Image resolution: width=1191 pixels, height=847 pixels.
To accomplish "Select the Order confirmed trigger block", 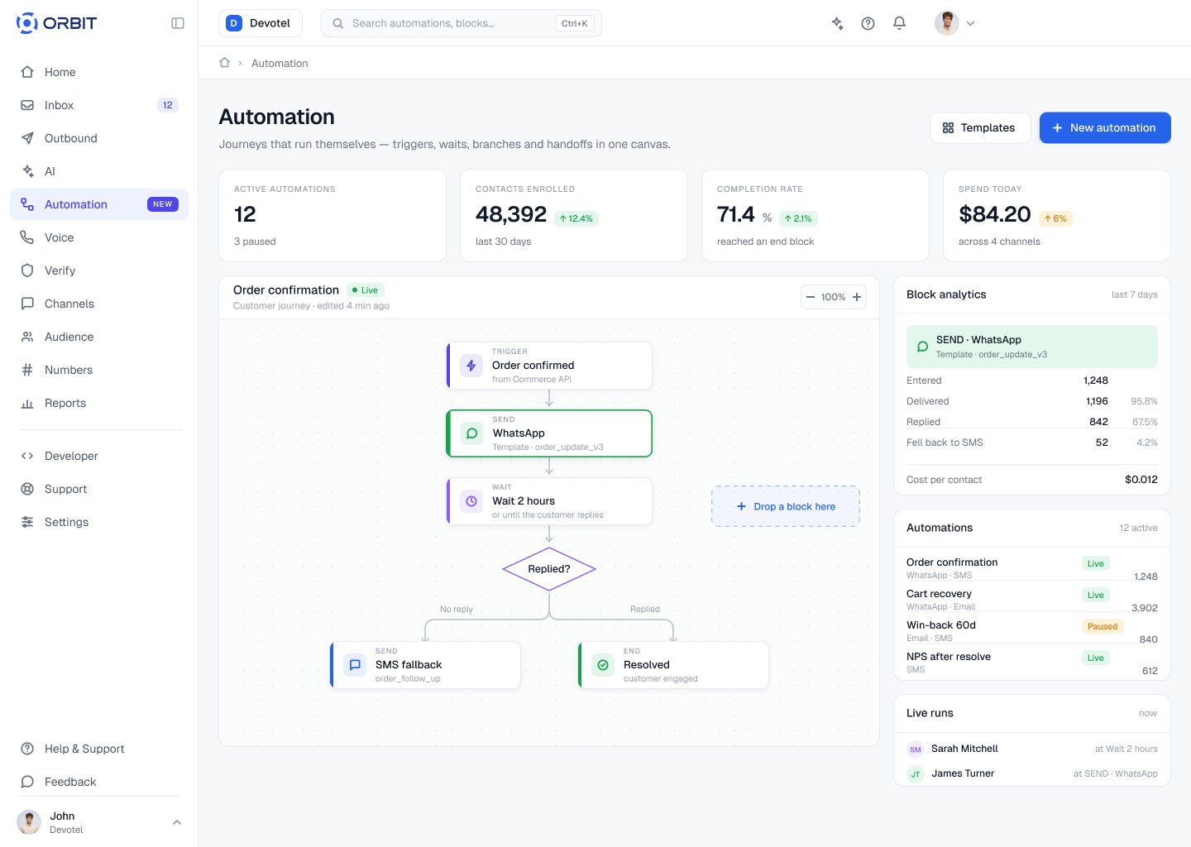I will pos(549,366).
